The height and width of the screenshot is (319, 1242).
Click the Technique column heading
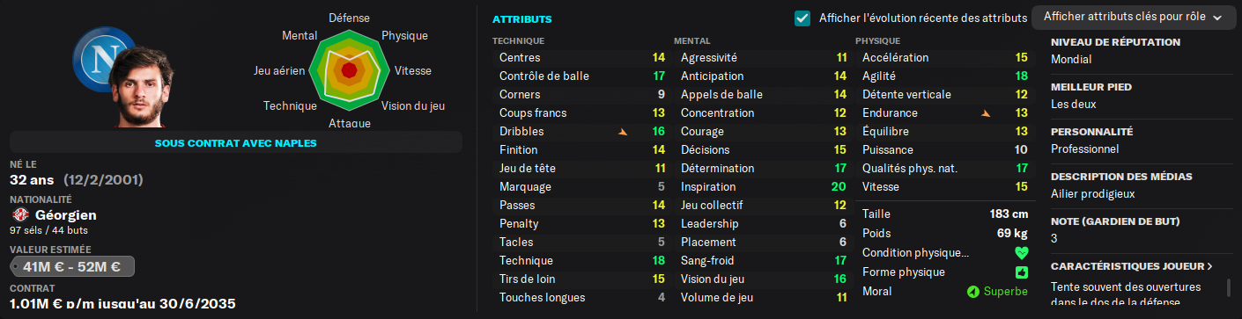[518, 40]
